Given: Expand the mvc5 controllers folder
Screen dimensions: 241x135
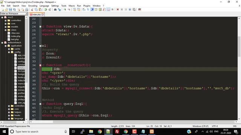Looking at the screenshot, I should coord(6,21).
